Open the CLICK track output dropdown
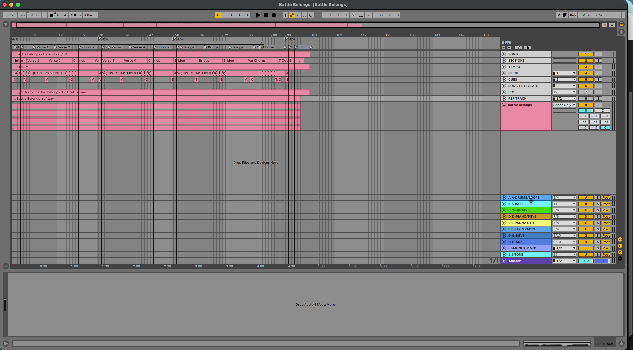The width and height of the screenshot is (633, 350). click(x=564, y=73)
